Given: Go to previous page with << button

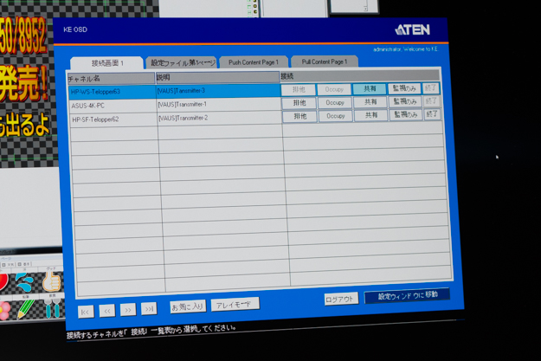Looking at the screenshot, I should point(106,309).
